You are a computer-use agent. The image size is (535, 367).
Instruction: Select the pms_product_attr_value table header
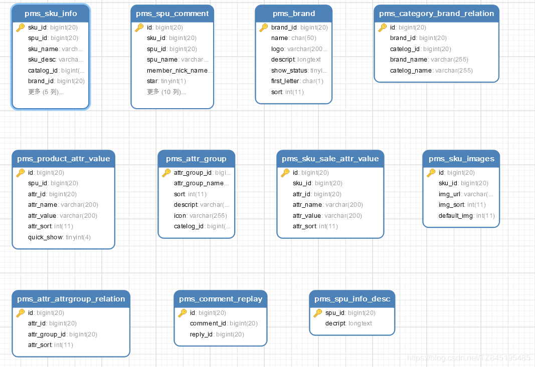[x=64, y=159]
